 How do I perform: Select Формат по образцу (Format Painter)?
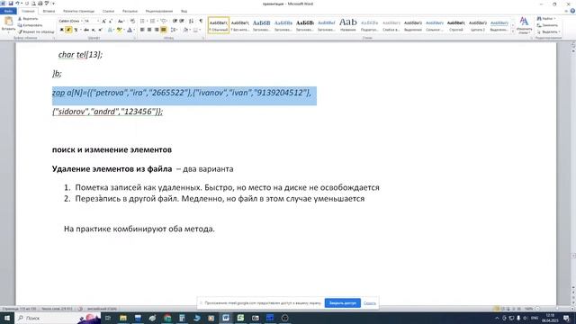coord(36,31)
